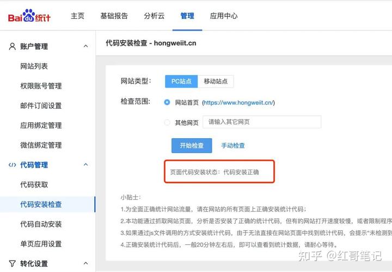The height and width of the screenshot is (272, 392).
Task: Select the 其他网页 radio option
Action: pyautogui.click(x=167, y=122)
